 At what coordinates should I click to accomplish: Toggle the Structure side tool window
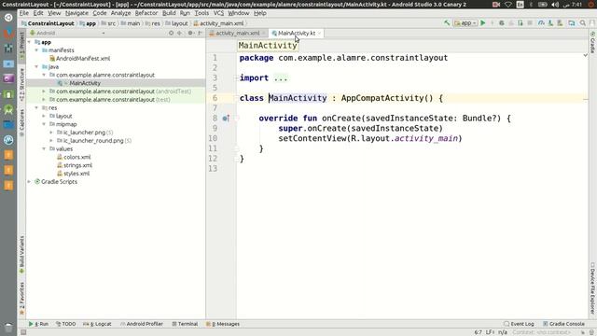pyautogui.click(x=21, y=84)
